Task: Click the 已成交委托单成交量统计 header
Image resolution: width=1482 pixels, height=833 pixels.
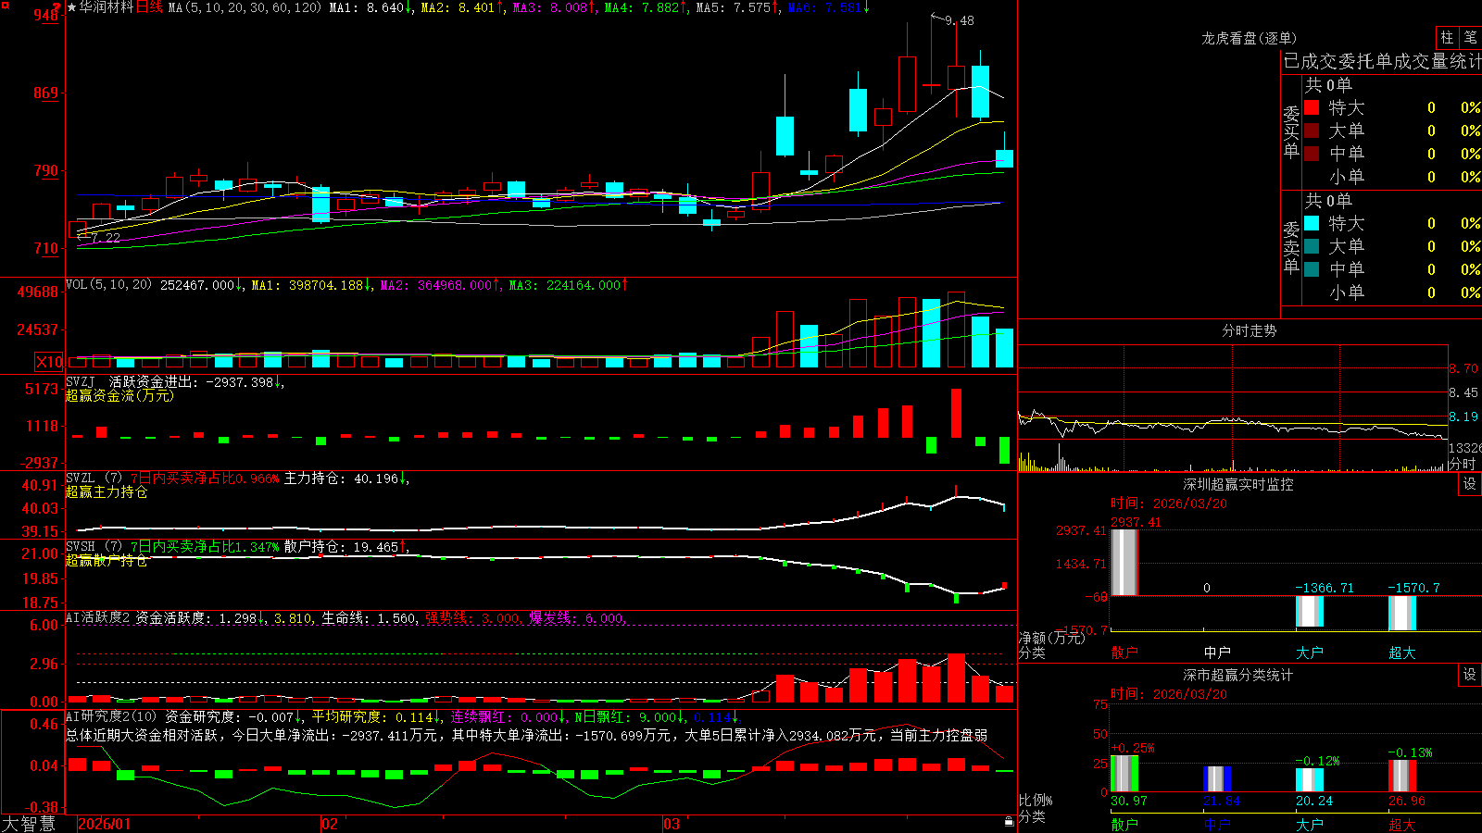Action: pos(1382,61)
